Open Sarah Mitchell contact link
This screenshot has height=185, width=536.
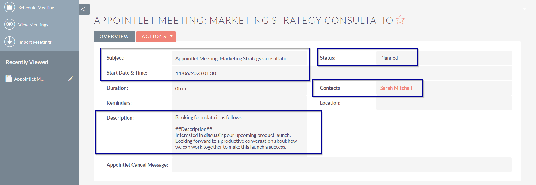pyautogui.click(x=396, y=88)
